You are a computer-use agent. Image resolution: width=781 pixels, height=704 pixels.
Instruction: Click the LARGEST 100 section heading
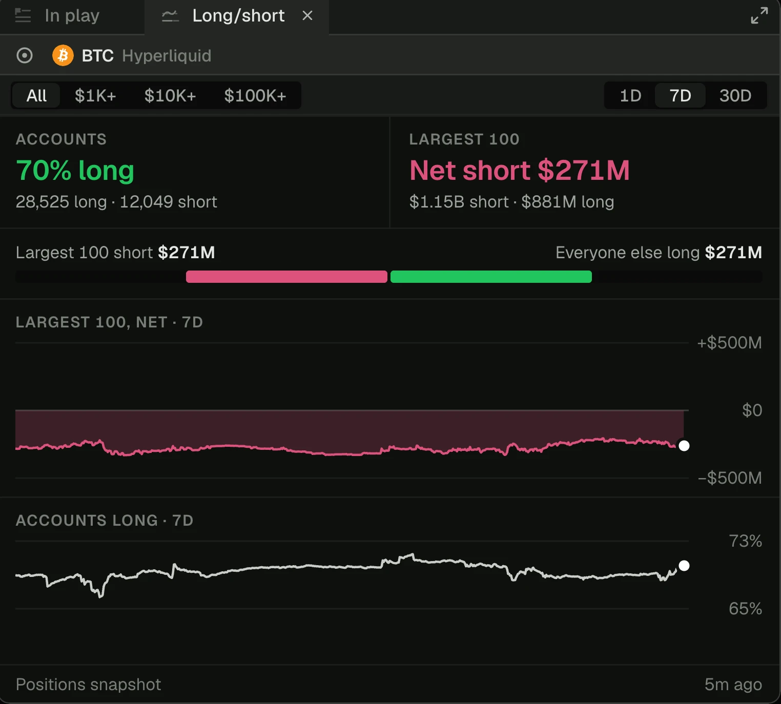[464, 139]
